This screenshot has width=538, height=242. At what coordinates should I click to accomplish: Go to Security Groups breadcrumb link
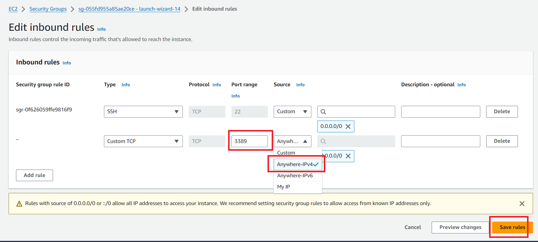point(48,9)
